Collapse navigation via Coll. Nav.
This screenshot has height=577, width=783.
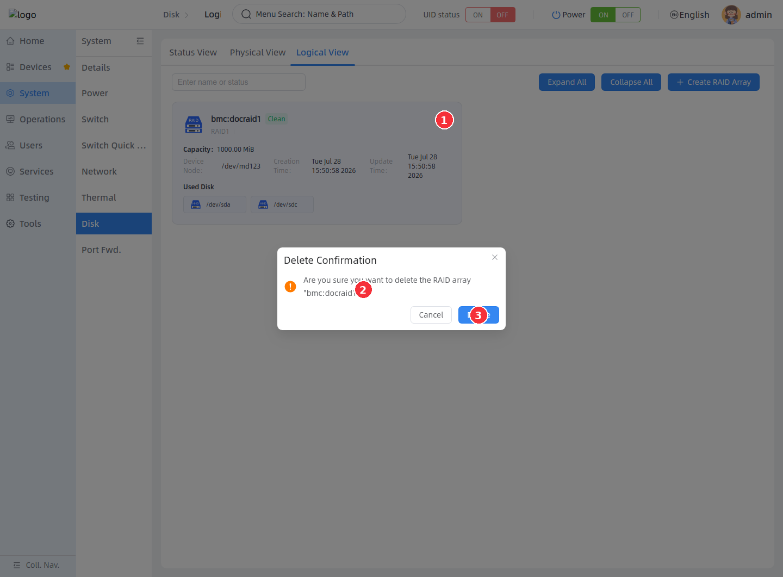[x=38, y=565]
